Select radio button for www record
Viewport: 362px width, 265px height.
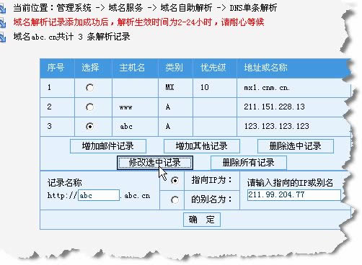pyautogui.click(x=90, y=107)
